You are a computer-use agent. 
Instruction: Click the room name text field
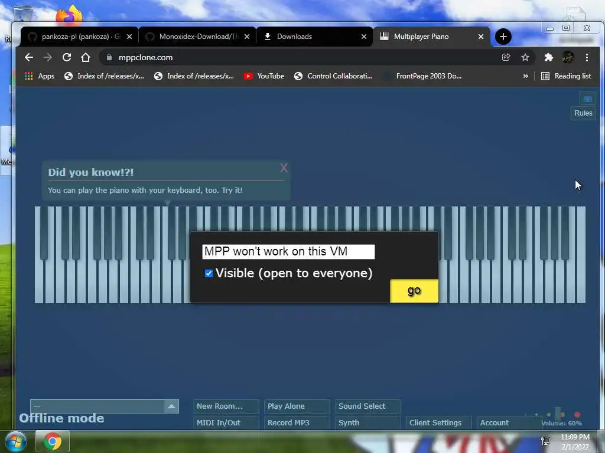(x=288, y=251)
